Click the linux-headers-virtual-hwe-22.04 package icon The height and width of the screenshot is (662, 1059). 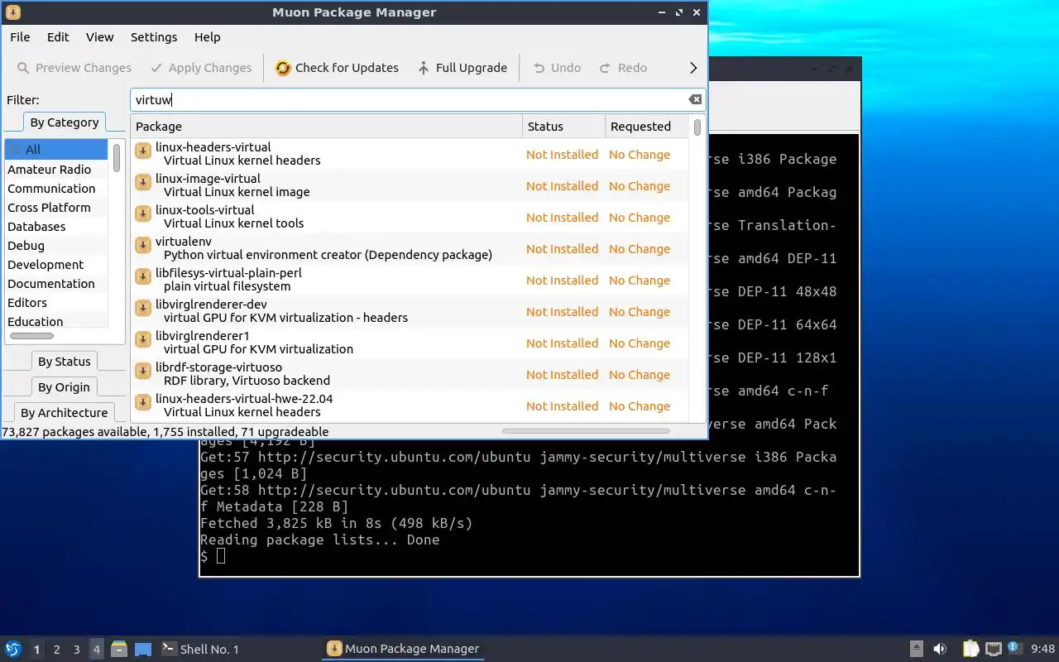(x=142, y=402)
